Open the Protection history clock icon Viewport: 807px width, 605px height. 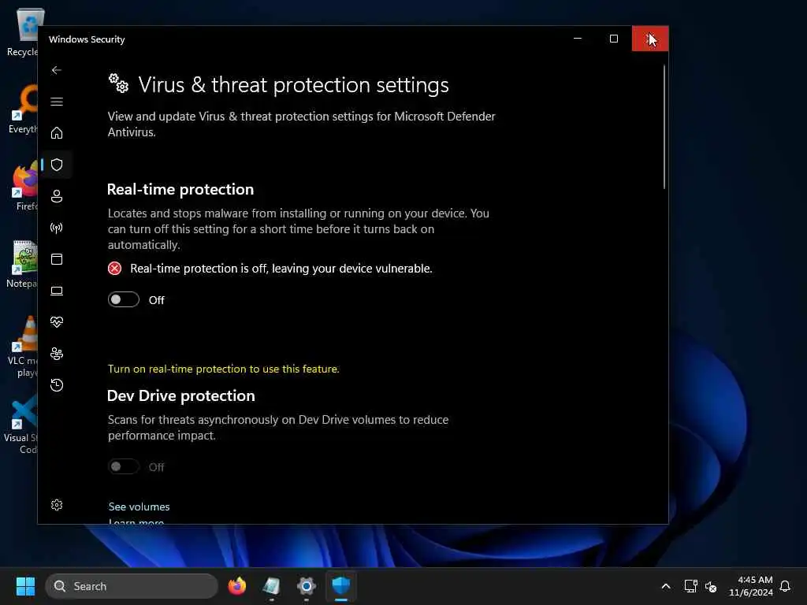57,384
